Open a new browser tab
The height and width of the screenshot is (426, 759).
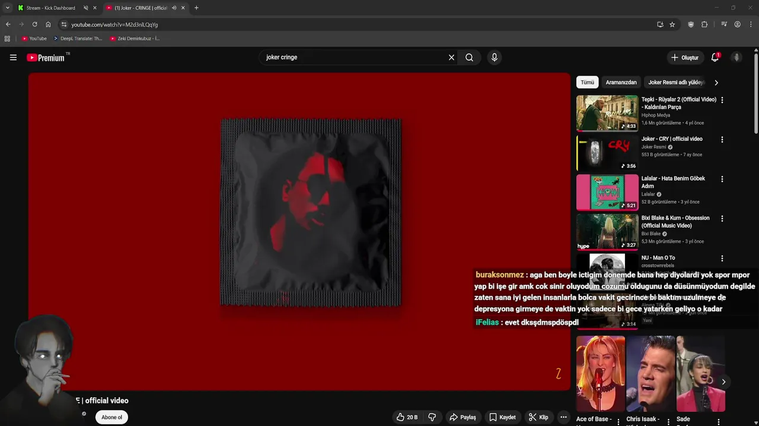196,8
